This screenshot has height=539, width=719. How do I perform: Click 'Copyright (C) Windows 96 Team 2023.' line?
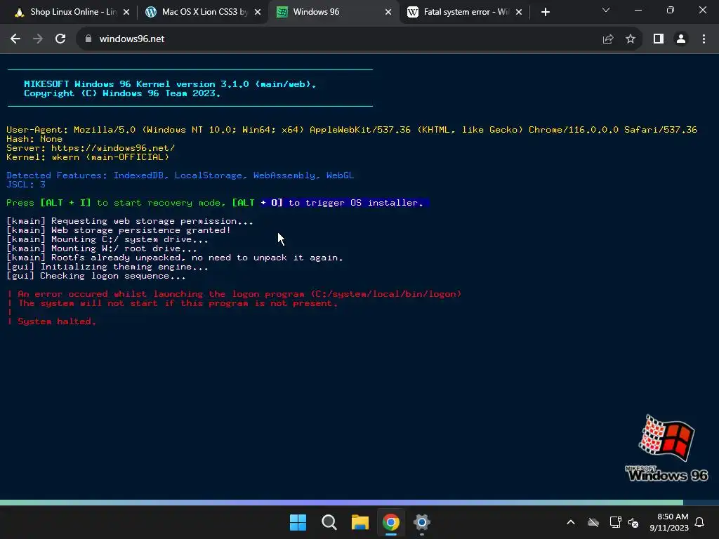(x=122, y=93)
